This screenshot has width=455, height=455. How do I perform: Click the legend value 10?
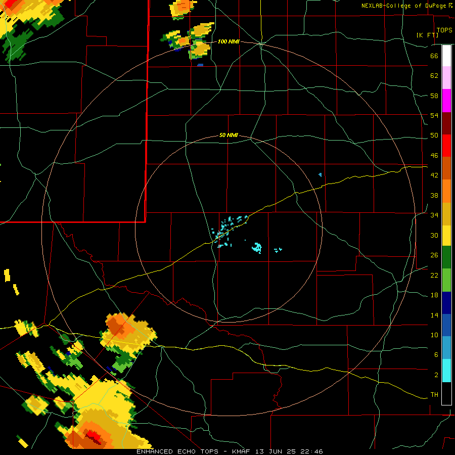434,335
